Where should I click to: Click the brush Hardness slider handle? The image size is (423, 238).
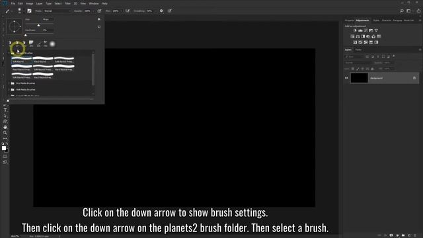[26, 35]
